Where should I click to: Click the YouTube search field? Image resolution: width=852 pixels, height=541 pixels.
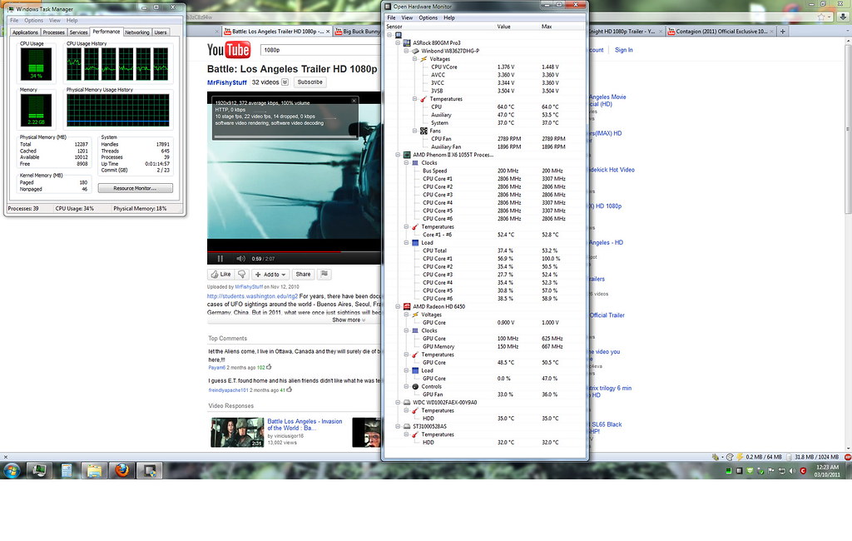(x=320, y=50)
